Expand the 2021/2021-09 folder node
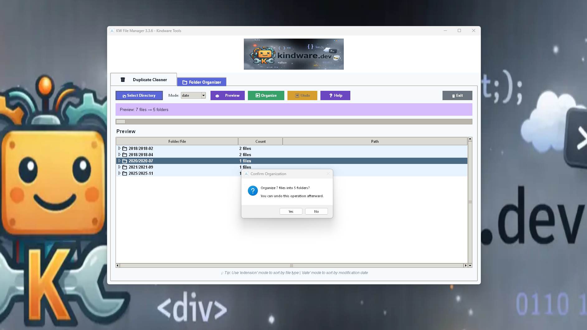Viewport: 587px width, 330px height. coord(119,167)
